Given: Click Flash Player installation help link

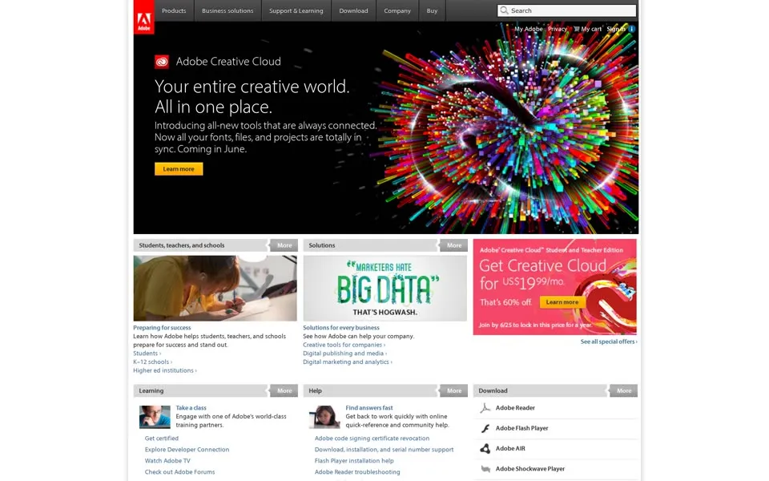Looking at the screenshot, I should pyautogui.click(x=354, y=461).
